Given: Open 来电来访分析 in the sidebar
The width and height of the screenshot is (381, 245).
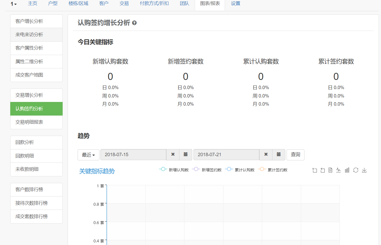Looking at the screenshot, I should (29, 35).
